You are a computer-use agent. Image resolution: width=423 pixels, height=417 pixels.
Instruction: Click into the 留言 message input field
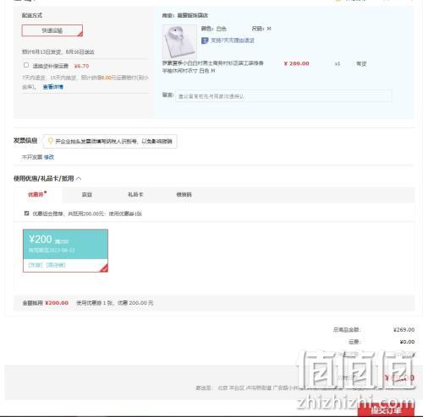tap(283, 96)
